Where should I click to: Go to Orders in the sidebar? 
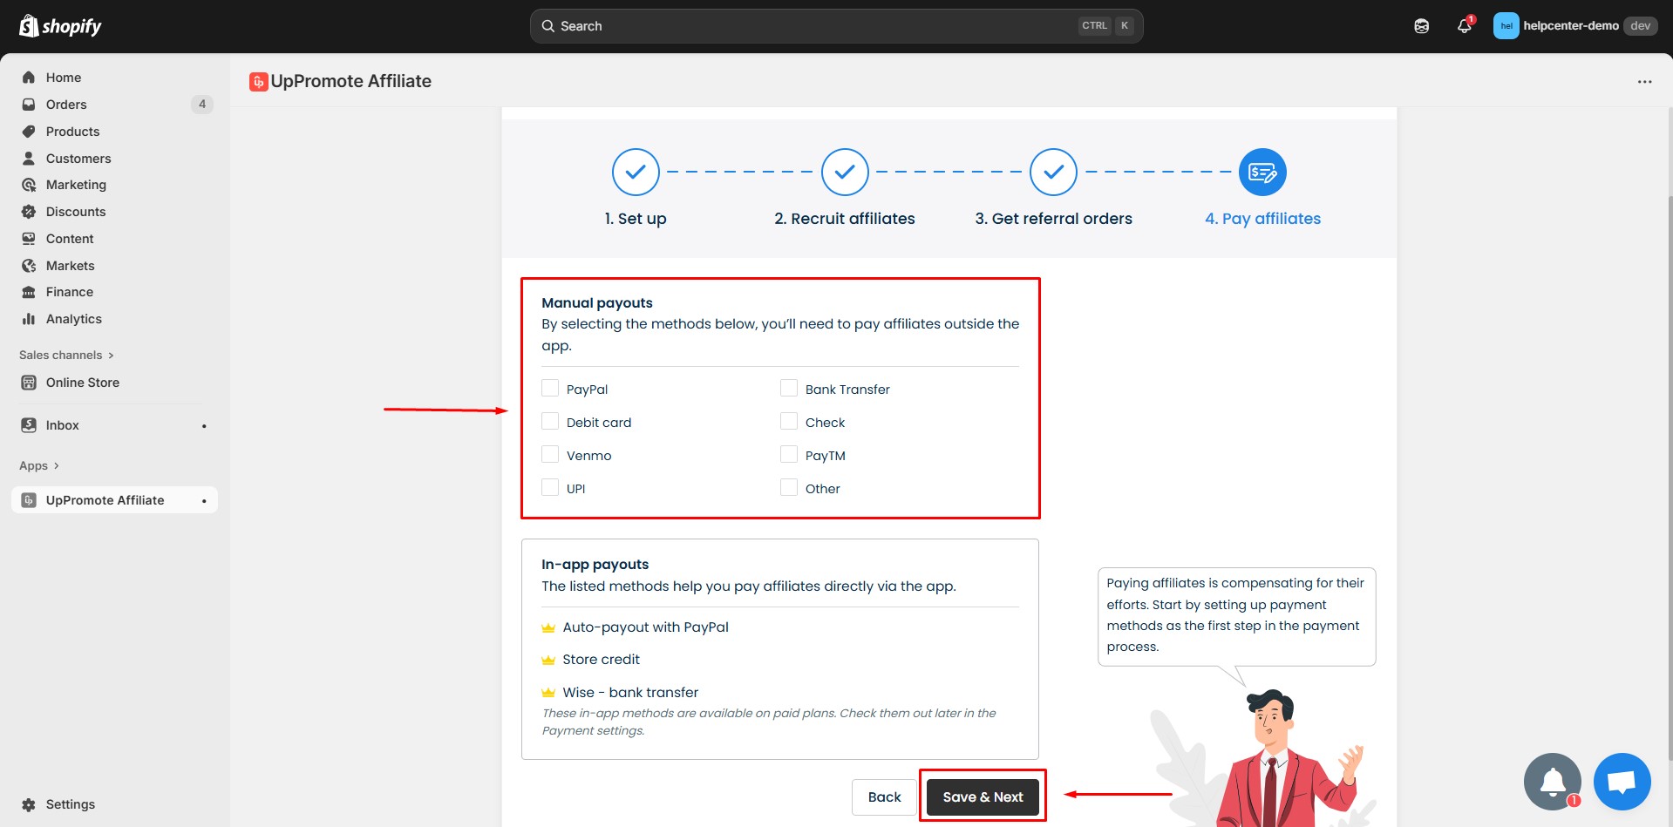(x=66, y=105)
